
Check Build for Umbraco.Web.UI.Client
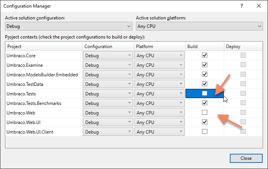pos(205,132)
